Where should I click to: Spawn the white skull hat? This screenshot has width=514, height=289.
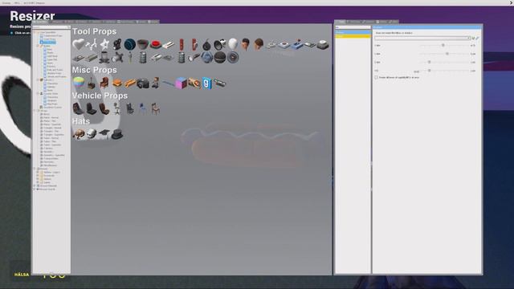click(x=92, y=134)
